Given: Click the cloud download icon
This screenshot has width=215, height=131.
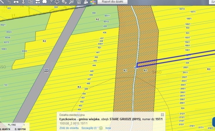Looking at the screenshot, I should pyautogui.click(x=57, y=2).
